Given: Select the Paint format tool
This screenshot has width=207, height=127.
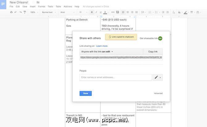Looking at the screenshot, I should [24, 12].
